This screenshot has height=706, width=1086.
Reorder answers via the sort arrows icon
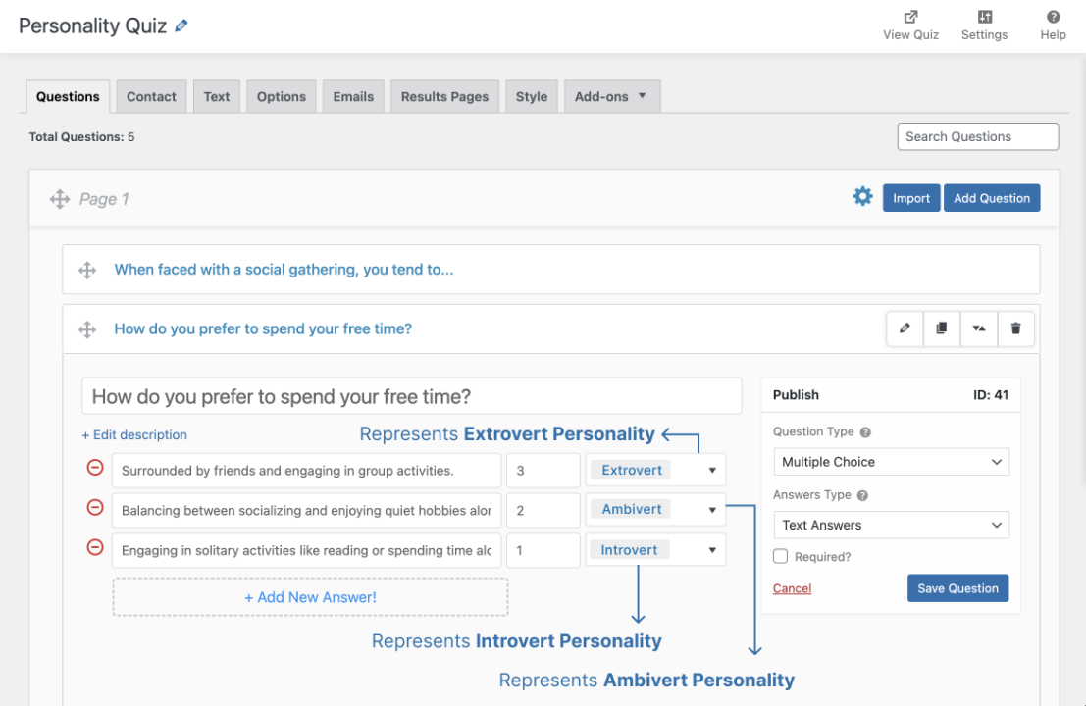coord(978,328)
